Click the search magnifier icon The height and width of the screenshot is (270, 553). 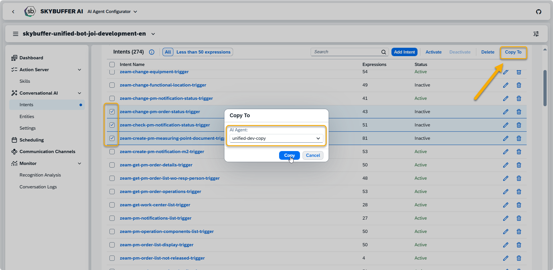(x=383, y=52)
